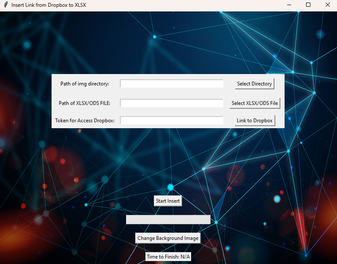Screen dimensions: 337x264
Task: Focus the img directory path field
Action: coord(172,84)
